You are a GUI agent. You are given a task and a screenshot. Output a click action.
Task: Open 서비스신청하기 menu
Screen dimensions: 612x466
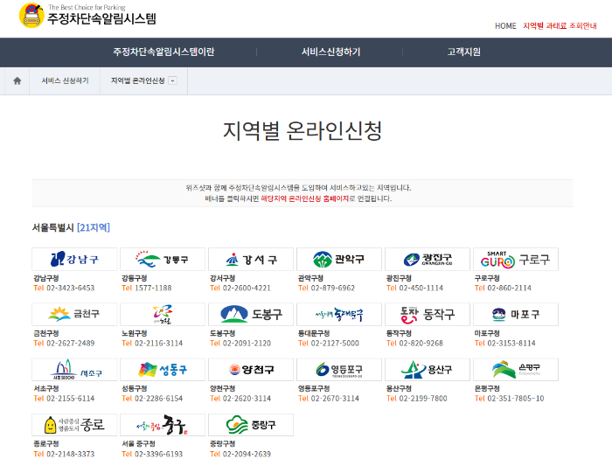330,52
